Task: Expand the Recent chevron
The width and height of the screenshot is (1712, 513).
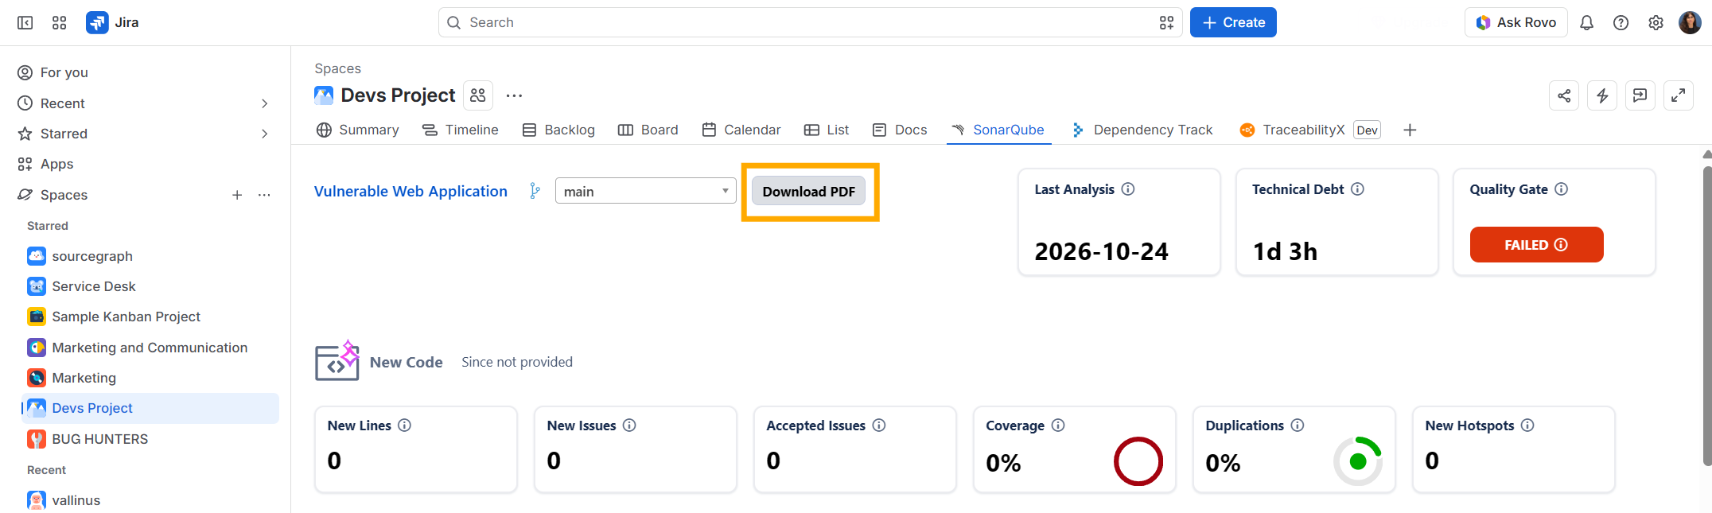Action: coord(265,103)
